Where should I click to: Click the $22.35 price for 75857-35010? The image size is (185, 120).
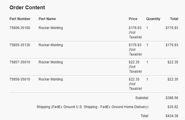(134, 62)
